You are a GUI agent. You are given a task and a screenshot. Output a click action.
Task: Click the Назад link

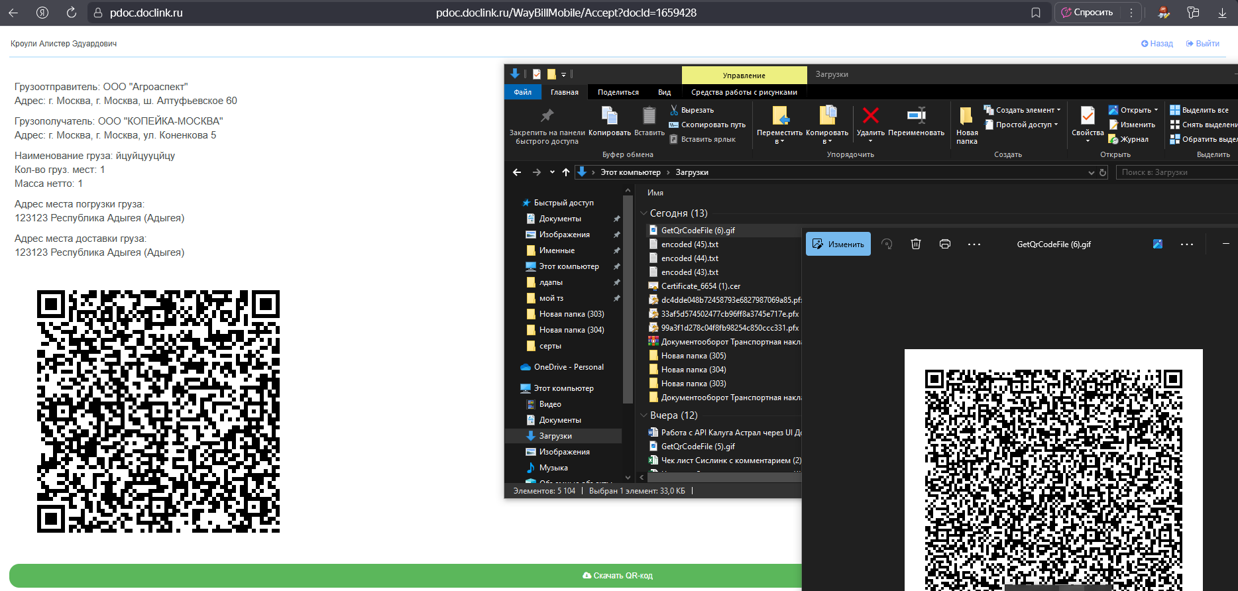click(x=1157, y=44)
